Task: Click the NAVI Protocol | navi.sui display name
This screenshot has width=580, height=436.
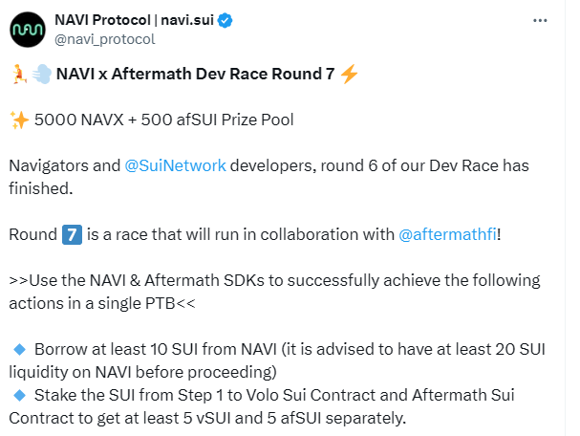Action: [x=135, y=20]
